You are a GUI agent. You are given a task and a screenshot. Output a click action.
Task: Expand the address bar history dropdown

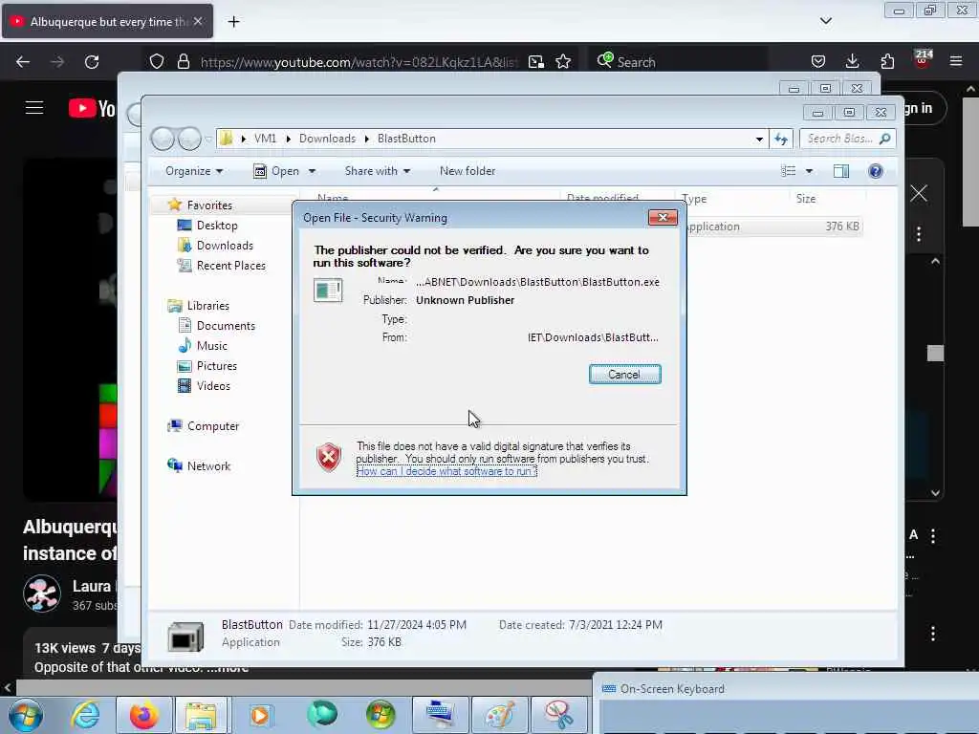pos(759,139)
